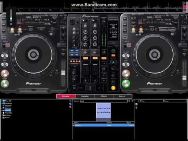Hit the left deck orange cue button
This screenshot has width=188, height=141.
point(5,74)
